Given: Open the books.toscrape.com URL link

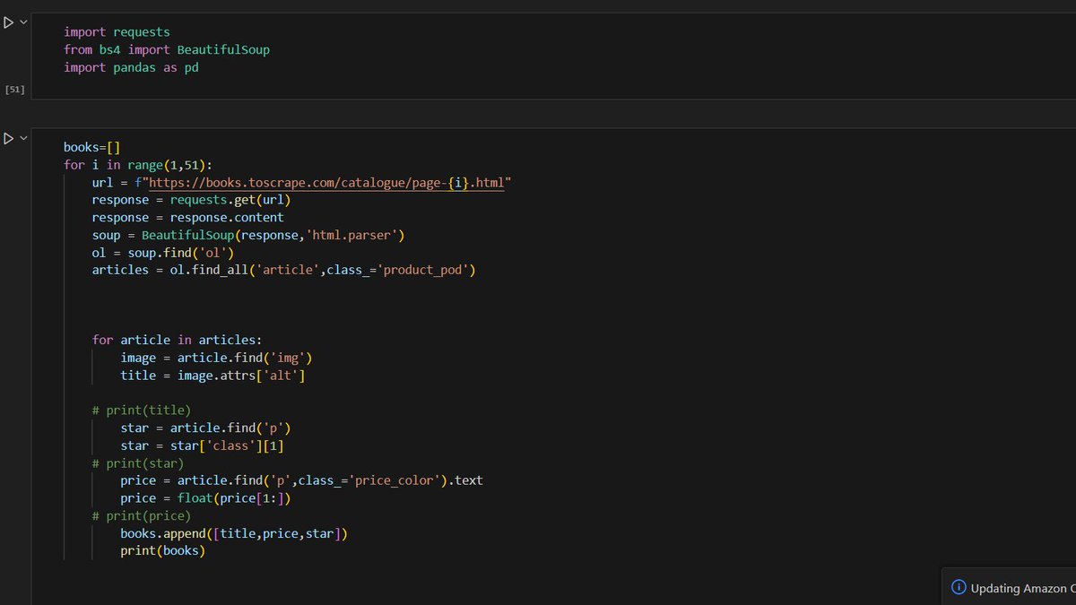Looking at the screenshot, I should [326, 183].
